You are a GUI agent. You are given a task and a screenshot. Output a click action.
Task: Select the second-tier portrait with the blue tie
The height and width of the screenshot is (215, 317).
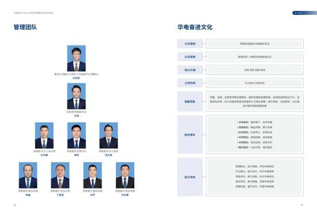[77, 96]
